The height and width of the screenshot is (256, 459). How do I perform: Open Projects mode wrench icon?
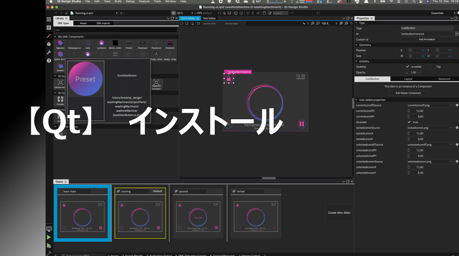click(x=49, y=53)
